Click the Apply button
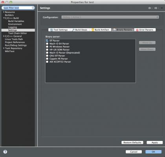 (155, 143)
